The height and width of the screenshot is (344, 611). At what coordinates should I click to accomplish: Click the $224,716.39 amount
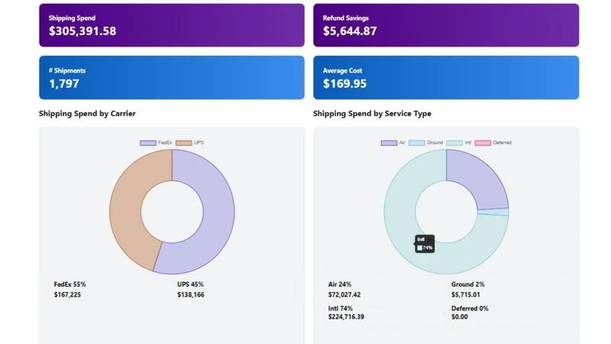pyautogui.click(x=346, y=316)
